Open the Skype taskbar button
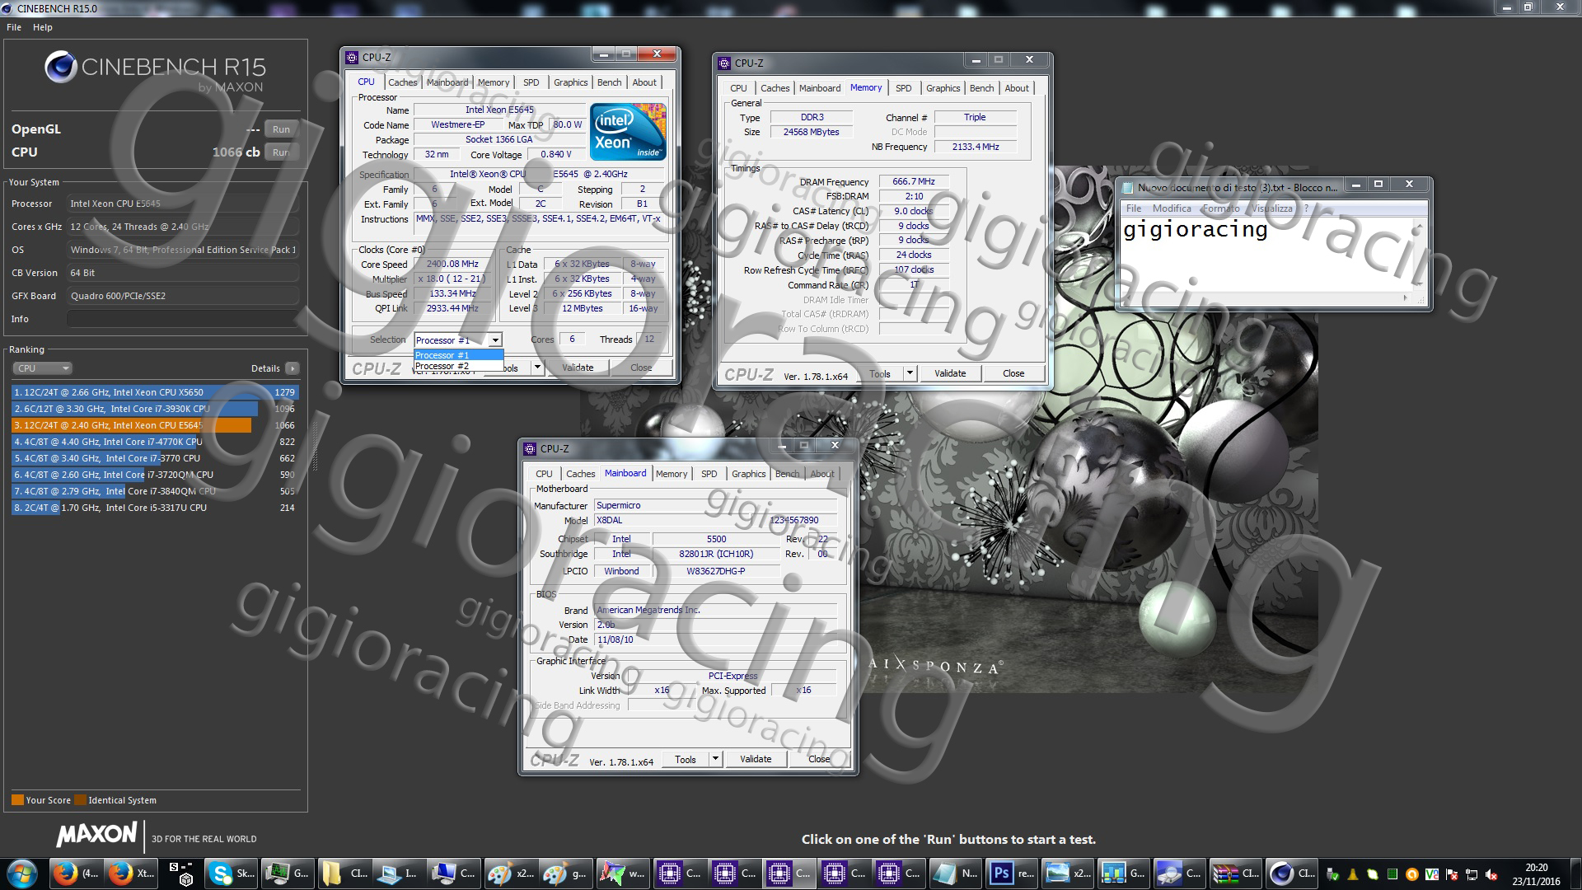This screenshot has width=1582, height=890. coord(232,874)
